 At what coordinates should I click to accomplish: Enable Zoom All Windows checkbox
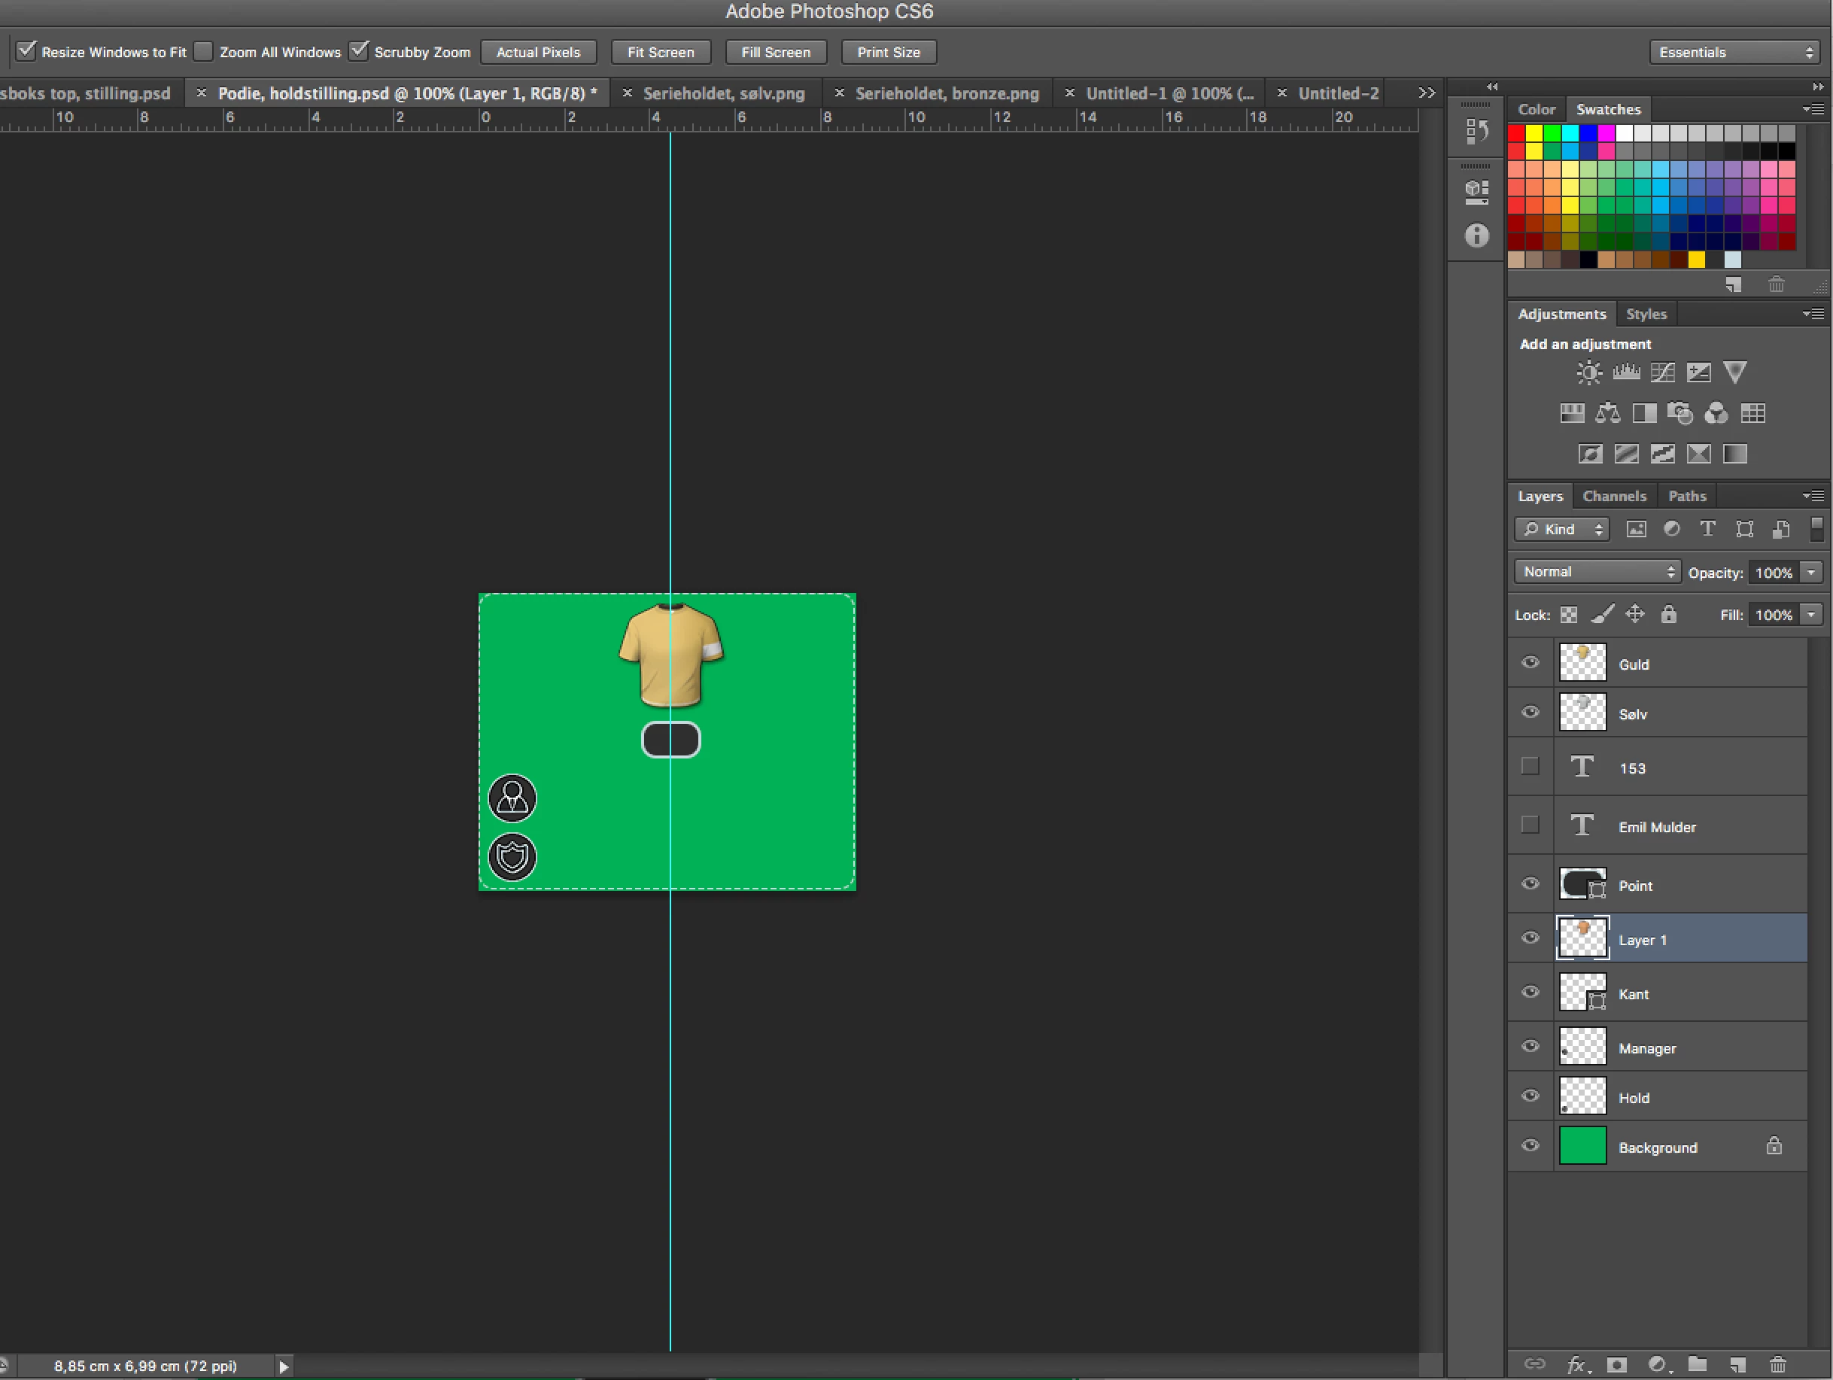[204, 51]
